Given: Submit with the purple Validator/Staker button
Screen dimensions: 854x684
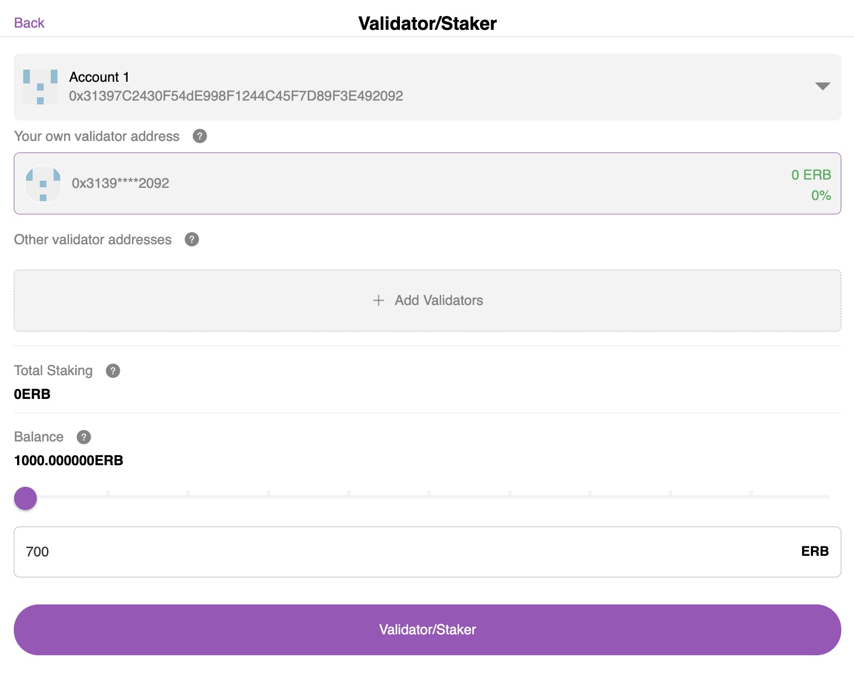Looking at the screenshot, I should (428, 630).
